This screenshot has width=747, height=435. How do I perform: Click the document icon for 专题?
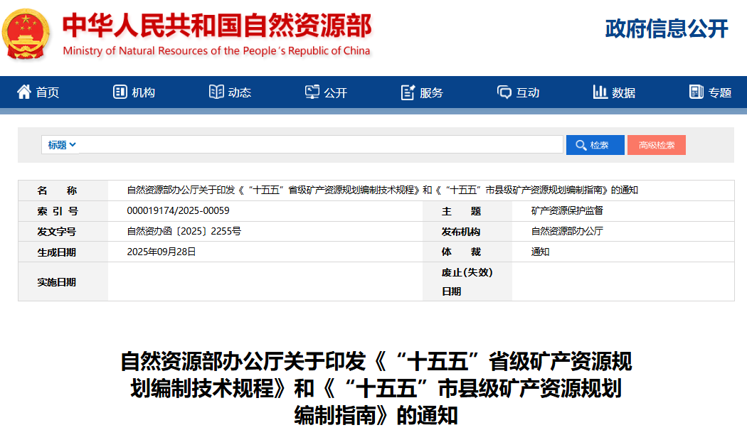coord(696,92)
